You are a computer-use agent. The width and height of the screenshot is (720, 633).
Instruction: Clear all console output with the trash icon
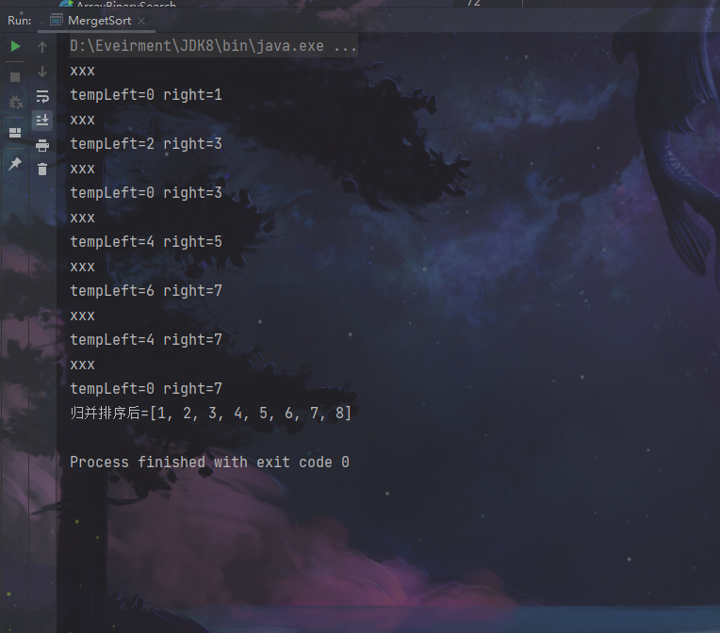pyautogui.click(x=42, y=170)
